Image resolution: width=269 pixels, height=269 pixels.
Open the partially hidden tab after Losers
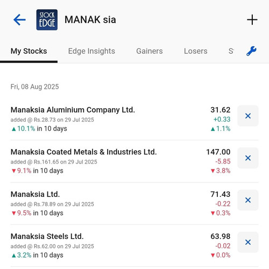231,51
